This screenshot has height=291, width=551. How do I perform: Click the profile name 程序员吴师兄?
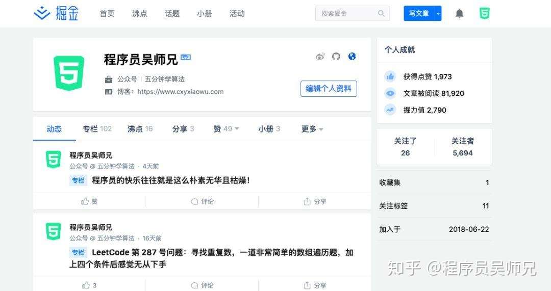tap(141, 59)
